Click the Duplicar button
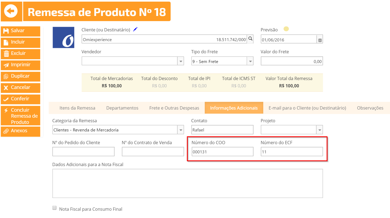 pyautogui.click(x=21, y=76)
